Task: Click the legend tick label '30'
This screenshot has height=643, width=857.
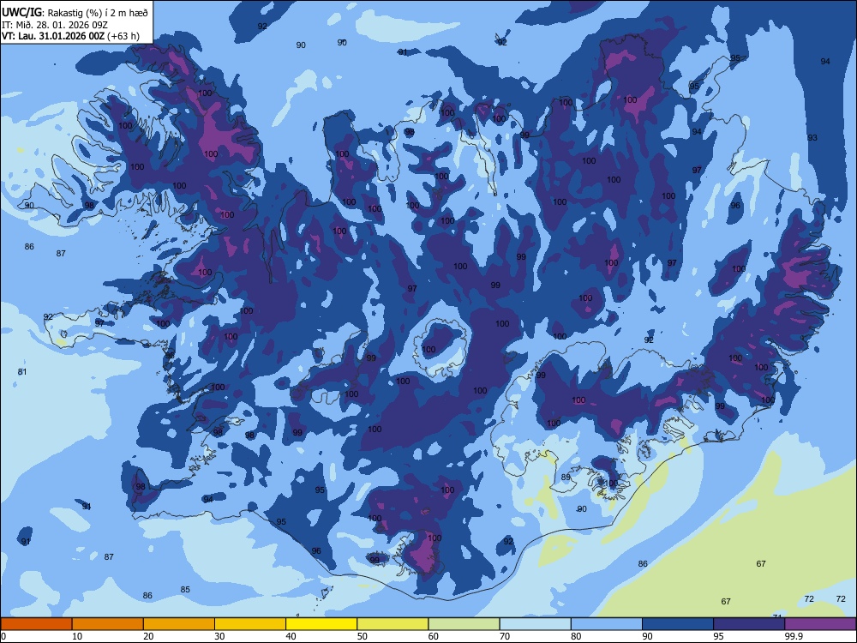Action: click(x=219, y=636)
